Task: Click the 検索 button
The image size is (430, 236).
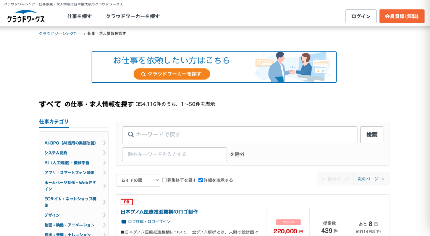Action: coord(372,135)
